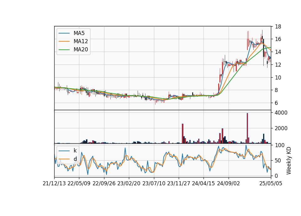Click the orange MA12 legend line sample
This screenshot has height=216, width=301.
tap(64, 41)
